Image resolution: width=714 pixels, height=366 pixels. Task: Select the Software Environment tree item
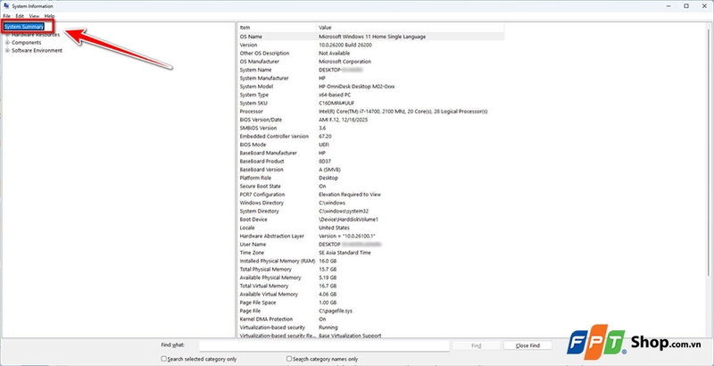37,51
